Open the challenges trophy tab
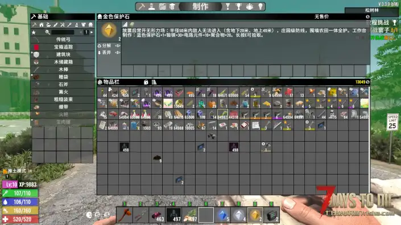This screenshot has width=401, height=225. [x=238, y=7]
